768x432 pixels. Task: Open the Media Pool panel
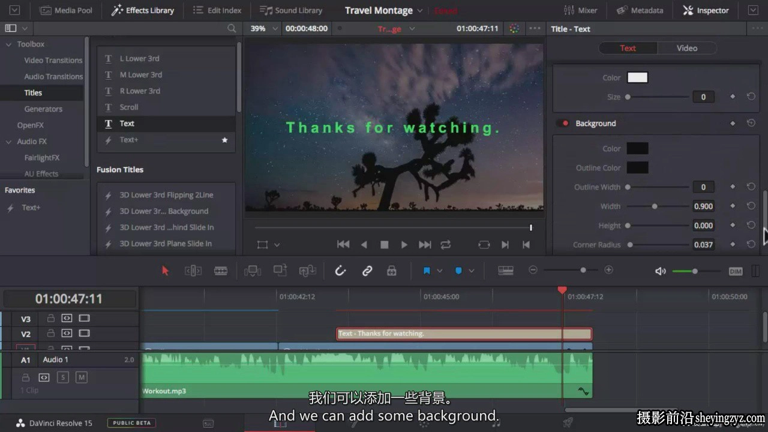click(66, 10)
